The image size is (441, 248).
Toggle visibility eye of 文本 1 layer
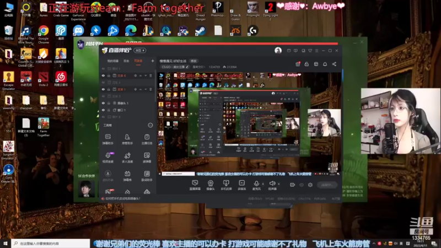[103, 89]
